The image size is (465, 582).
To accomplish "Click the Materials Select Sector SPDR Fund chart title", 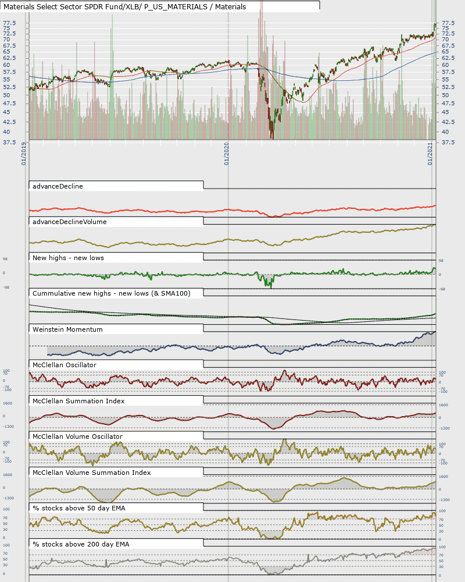I will 124,6.
